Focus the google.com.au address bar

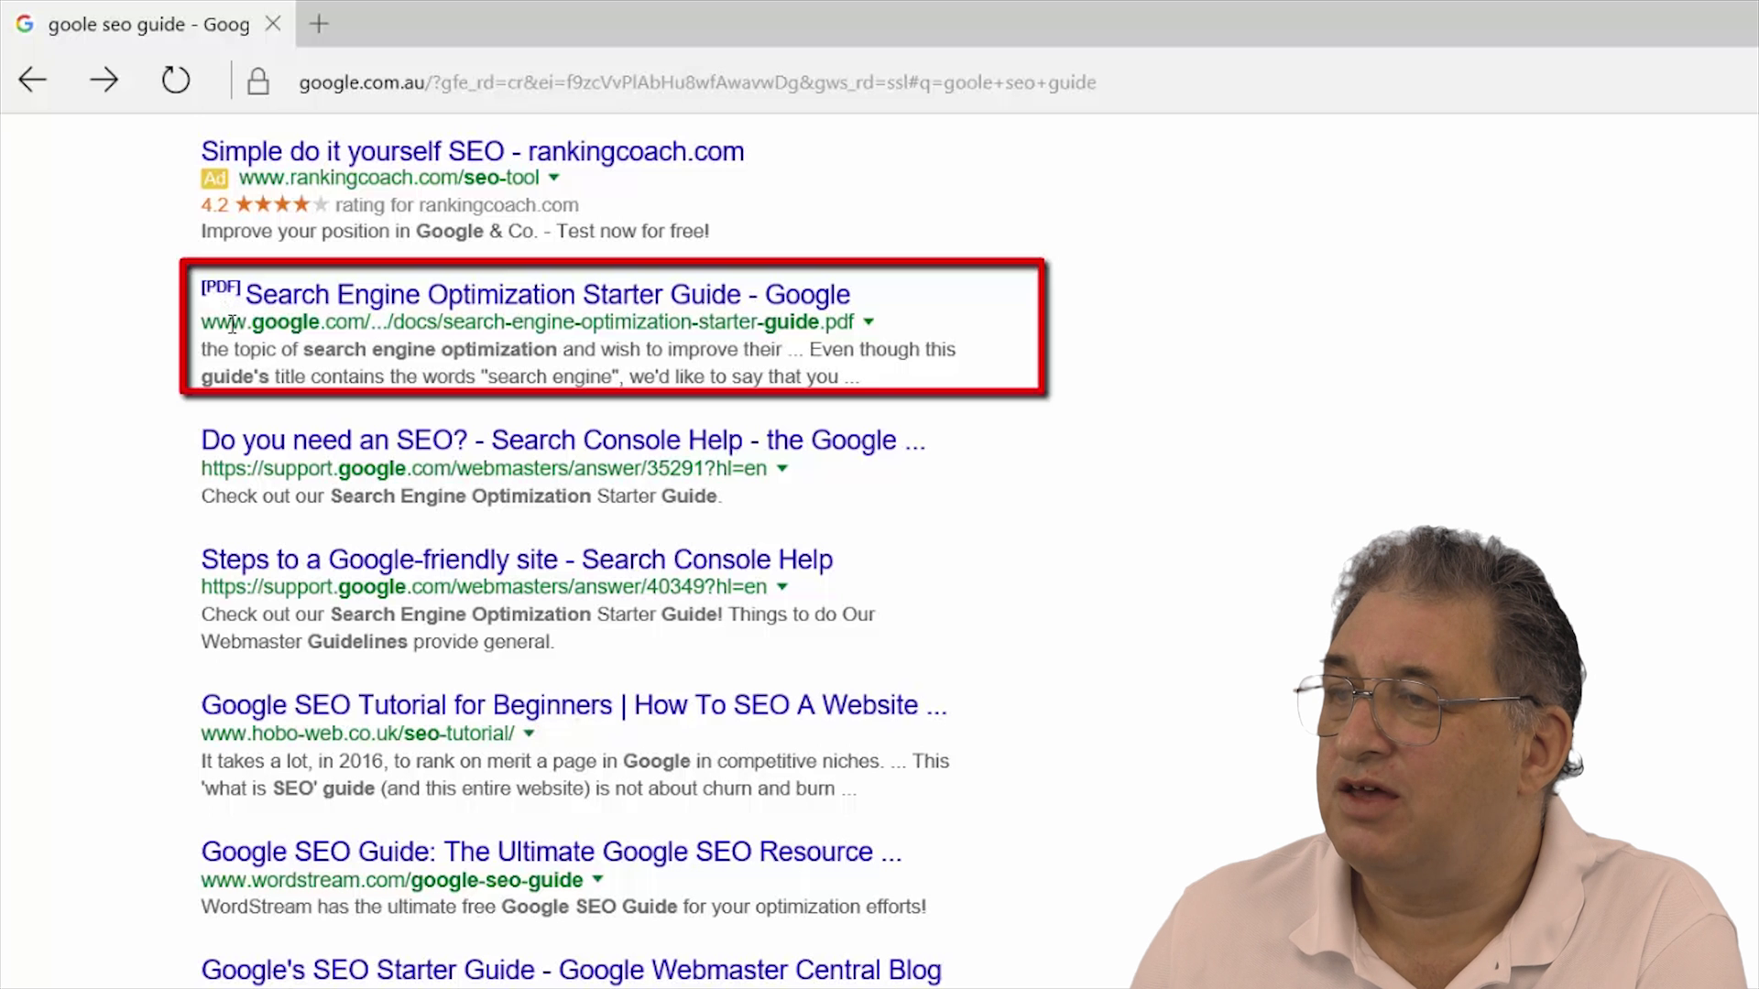point(697,82)
